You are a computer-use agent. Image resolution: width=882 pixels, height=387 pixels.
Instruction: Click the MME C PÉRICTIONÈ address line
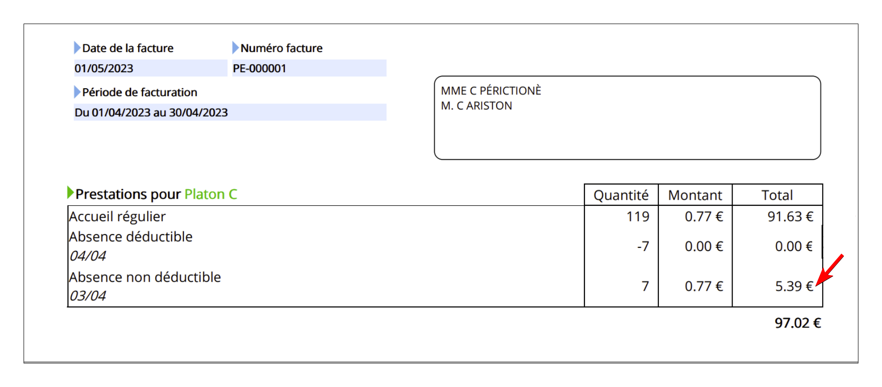click(491, 91)
